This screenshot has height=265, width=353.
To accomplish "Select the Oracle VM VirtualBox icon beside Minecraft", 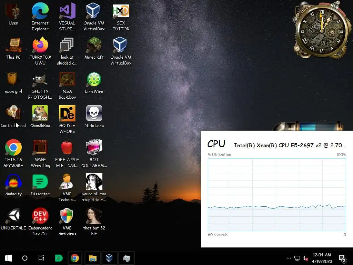I will pyautogui.click(x=121, y=51).
